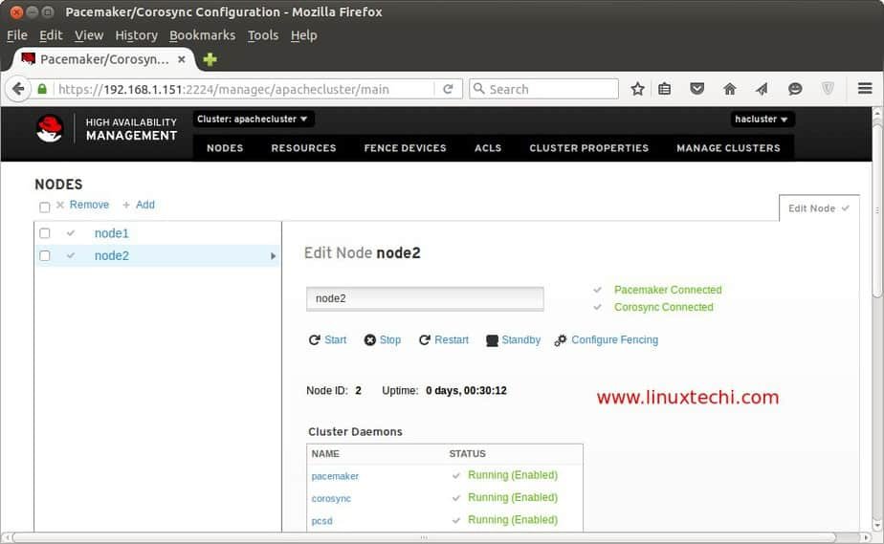Click the shield icon in toolbar
Screen dimensions: 884x544
click(828, 88)
